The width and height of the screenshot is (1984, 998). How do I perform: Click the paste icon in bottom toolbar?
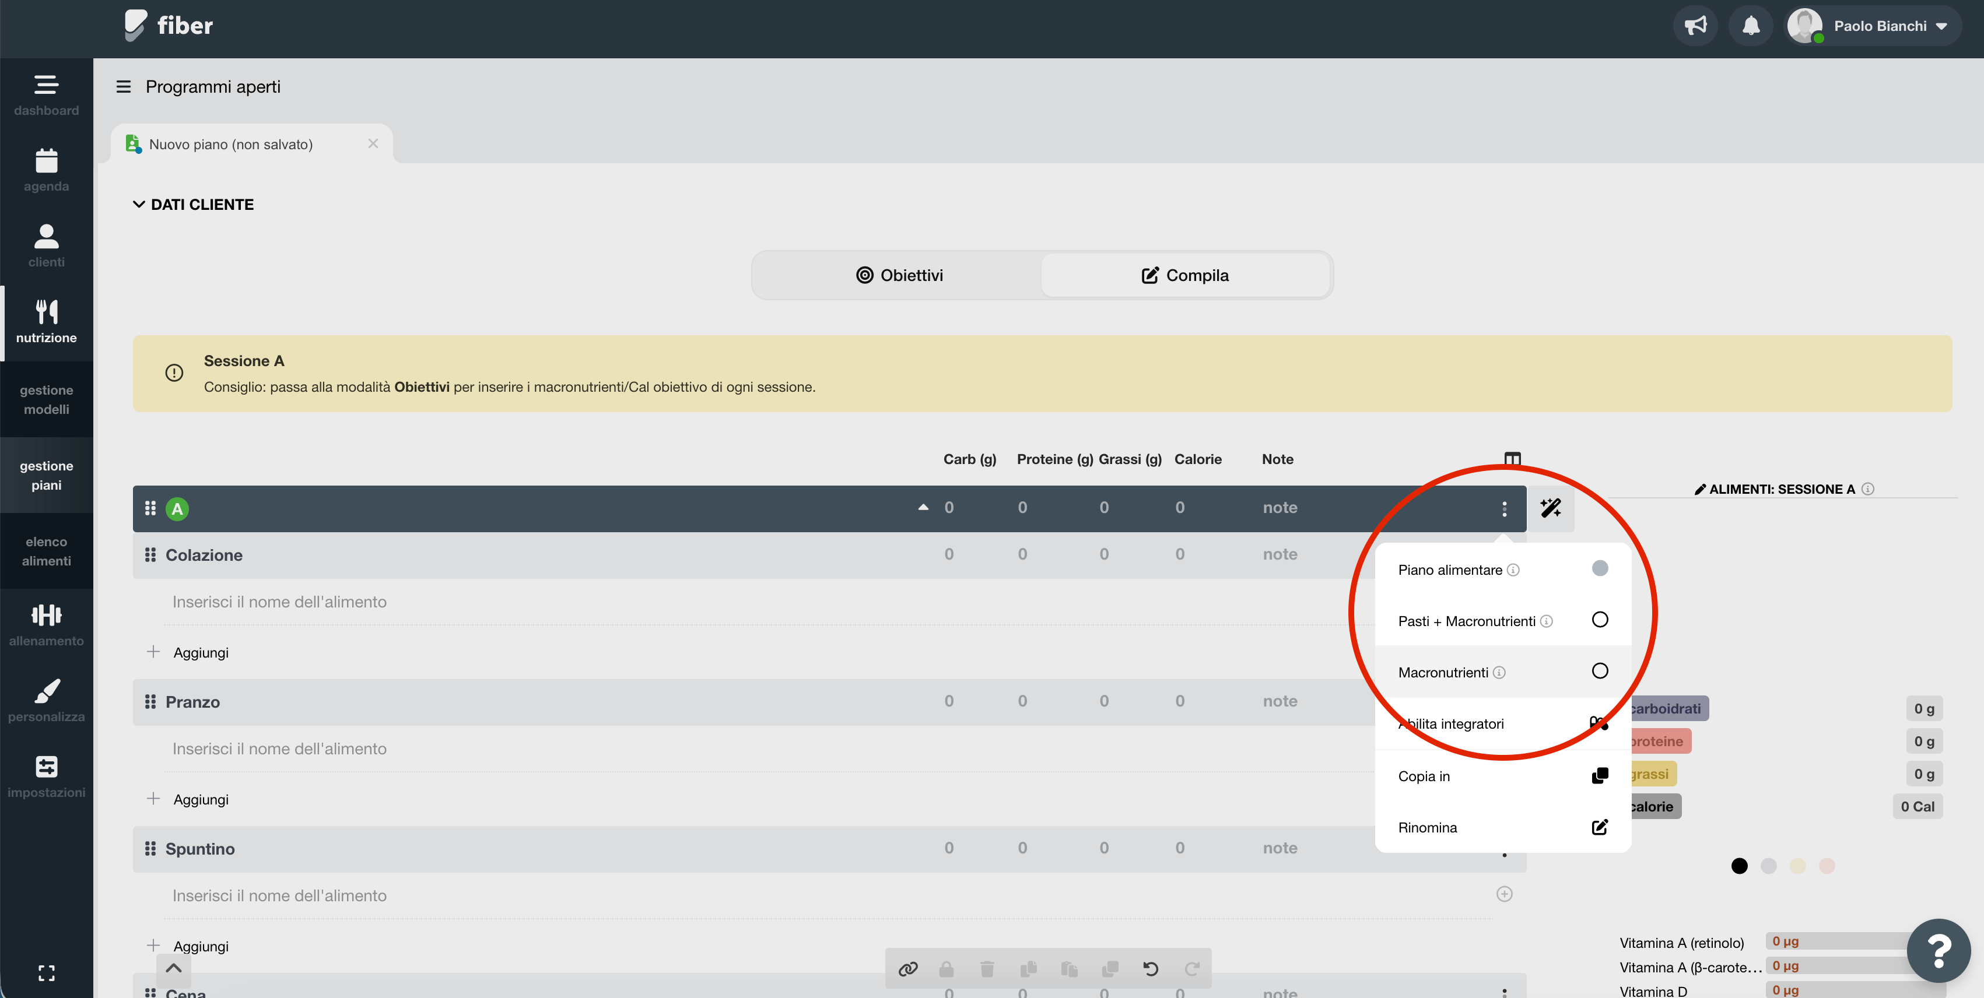coord(1069,969)
